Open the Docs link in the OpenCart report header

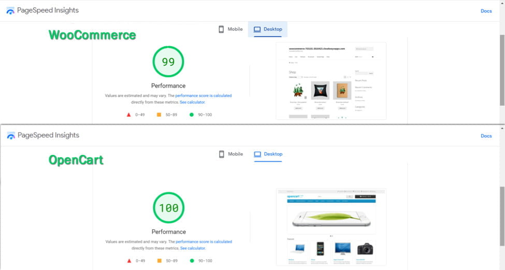(x=486, y=136)
